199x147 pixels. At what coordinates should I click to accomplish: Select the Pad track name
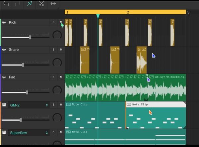click(12, 77)
